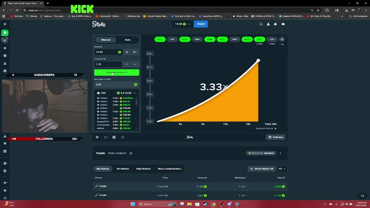
Task: Bookmark this page with star icon
Action: point(318,10)
